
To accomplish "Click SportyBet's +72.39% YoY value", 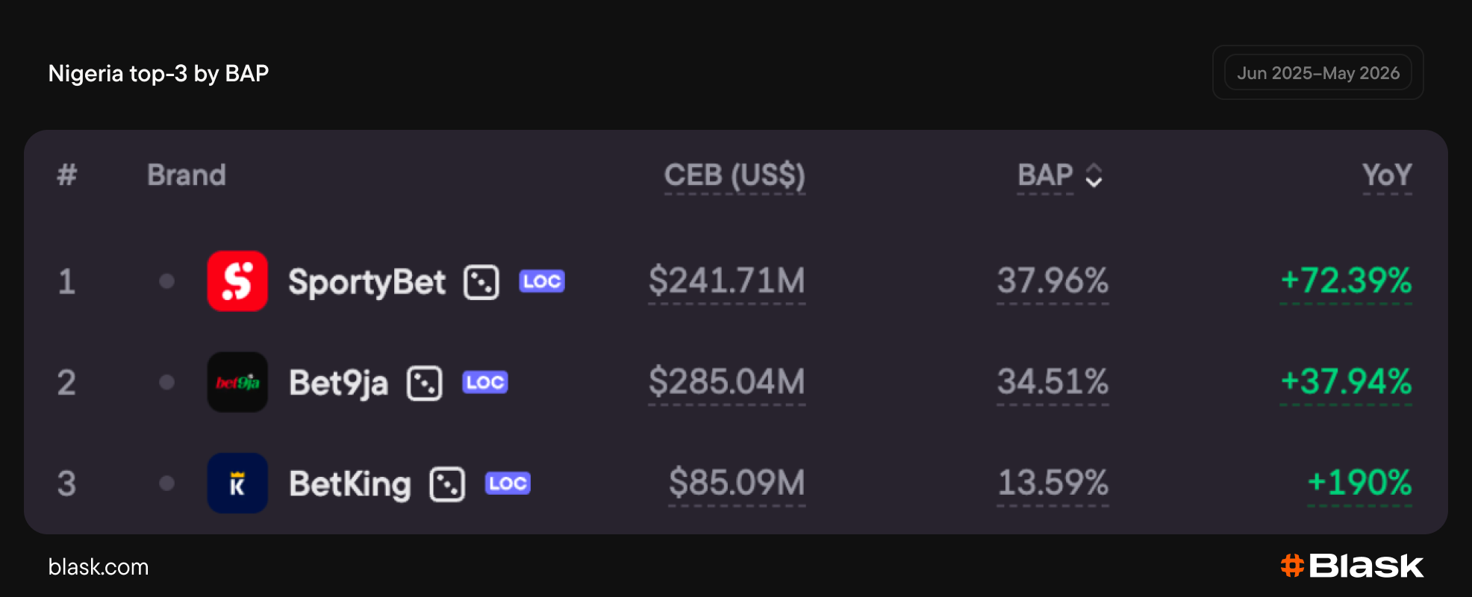I will (1346, 281).
